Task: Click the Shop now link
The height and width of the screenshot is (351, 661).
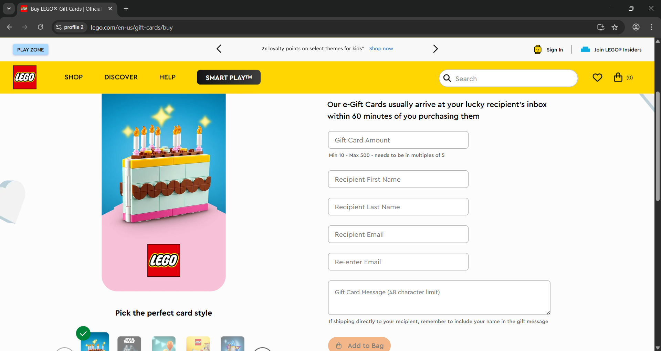Action: 381,49
